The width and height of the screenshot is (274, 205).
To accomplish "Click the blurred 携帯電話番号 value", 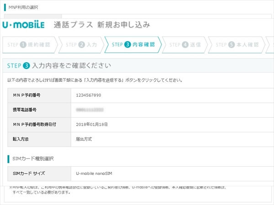I will point(90,110).
